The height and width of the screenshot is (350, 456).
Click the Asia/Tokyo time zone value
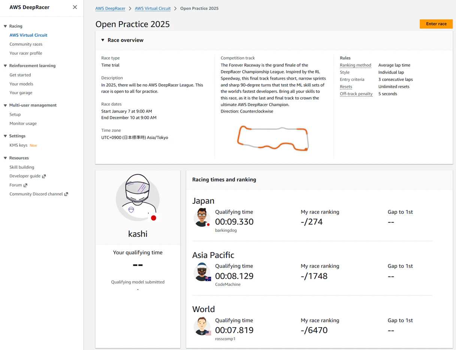click(x=135, y=138)
